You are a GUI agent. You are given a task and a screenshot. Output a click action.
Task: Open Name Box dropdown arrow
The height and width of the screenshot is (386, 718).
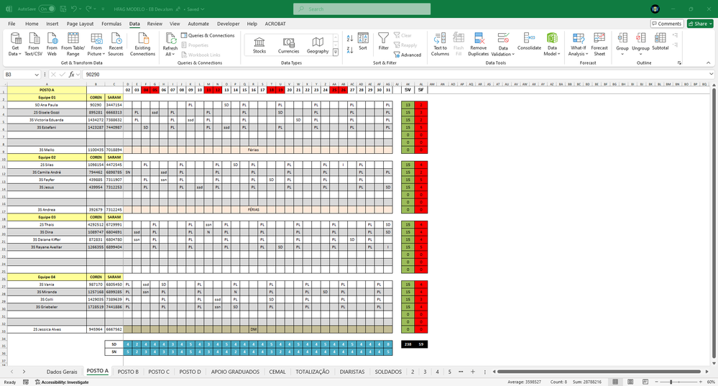pos(36,74)
